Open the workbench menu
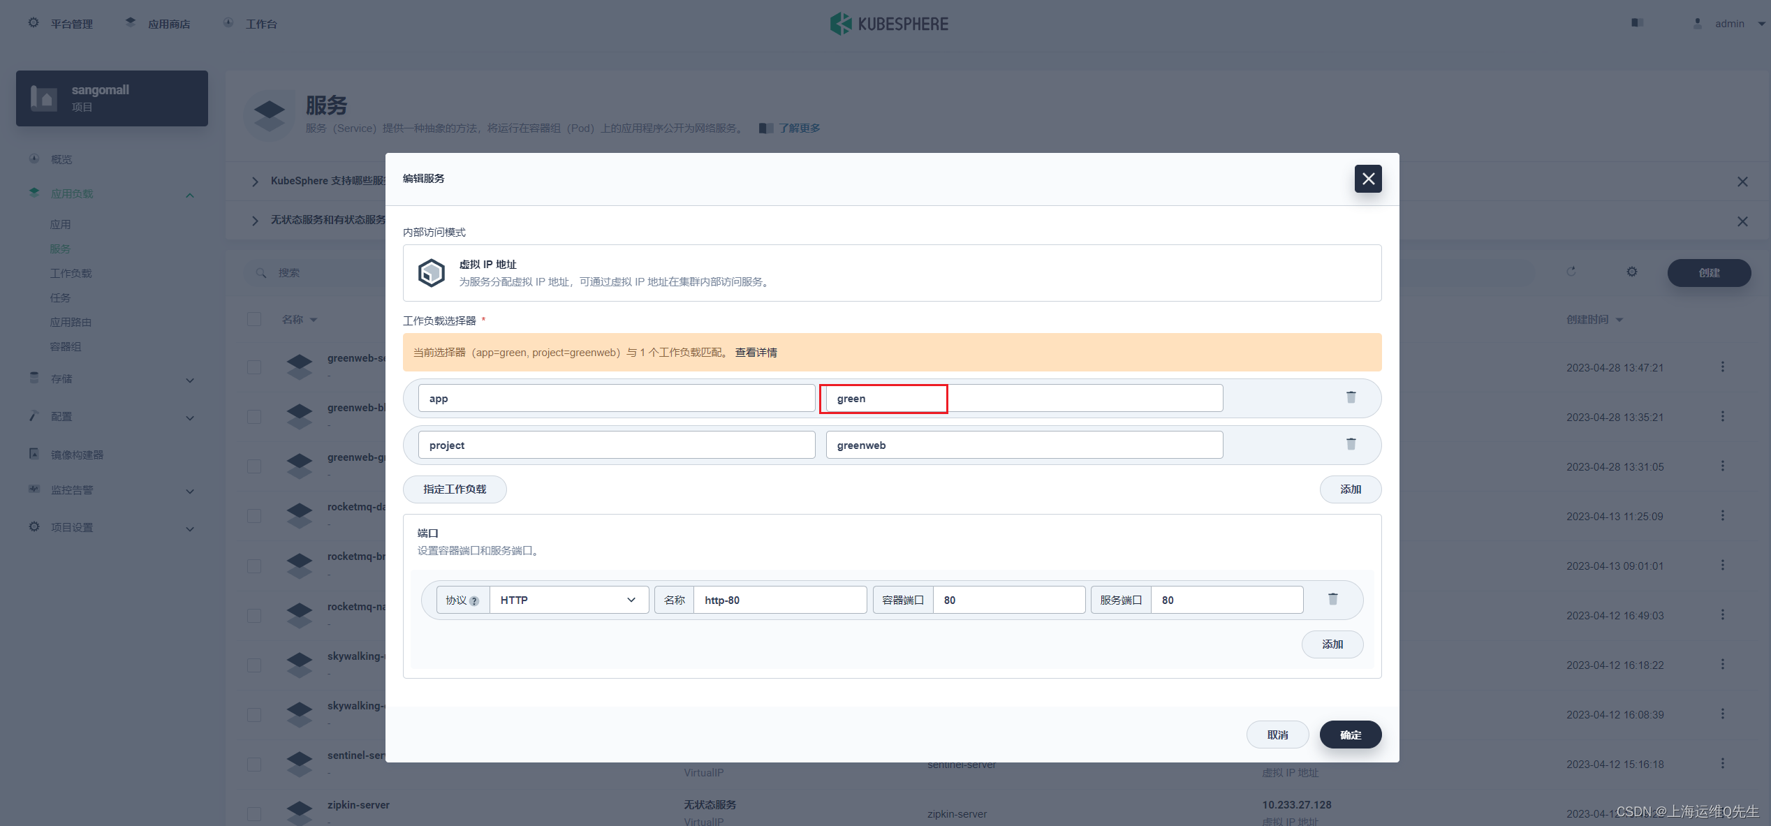The height and width of the screenshot is (826, 1771). [250, 24]
